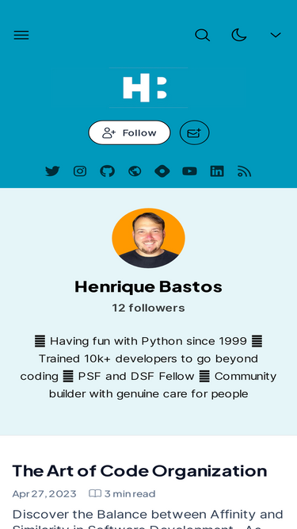297x529 pixels.
Task: View the 12 followers count
Action: pos(149,308)
